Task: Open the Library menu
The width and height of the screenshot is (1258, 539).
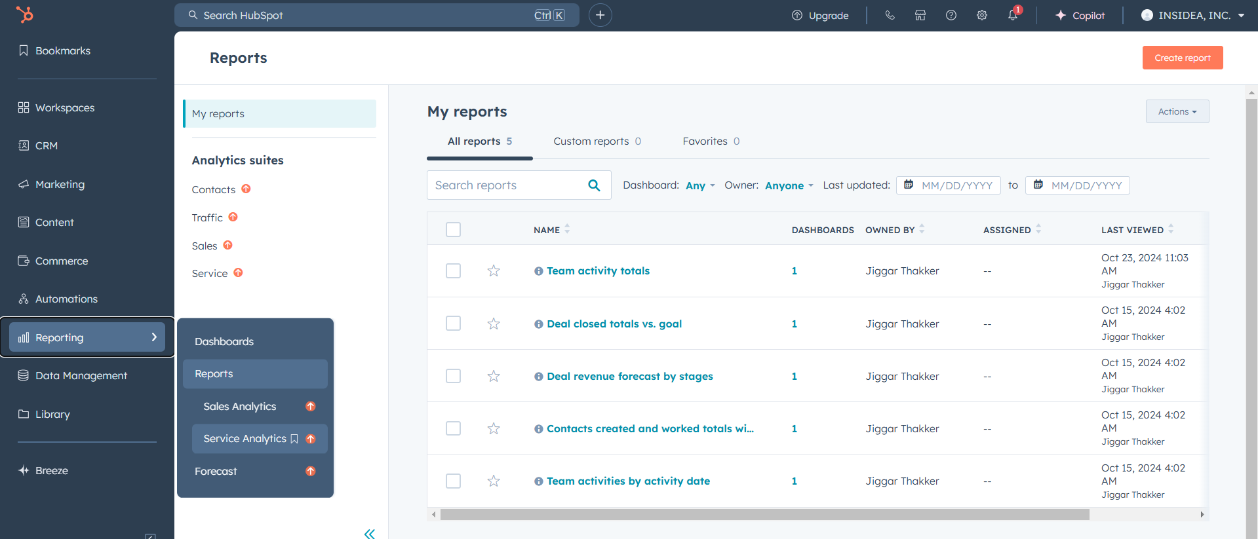Action: click(44, 414)
